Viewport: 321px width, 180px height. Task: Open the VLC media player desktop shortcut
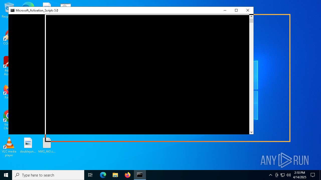9,147
